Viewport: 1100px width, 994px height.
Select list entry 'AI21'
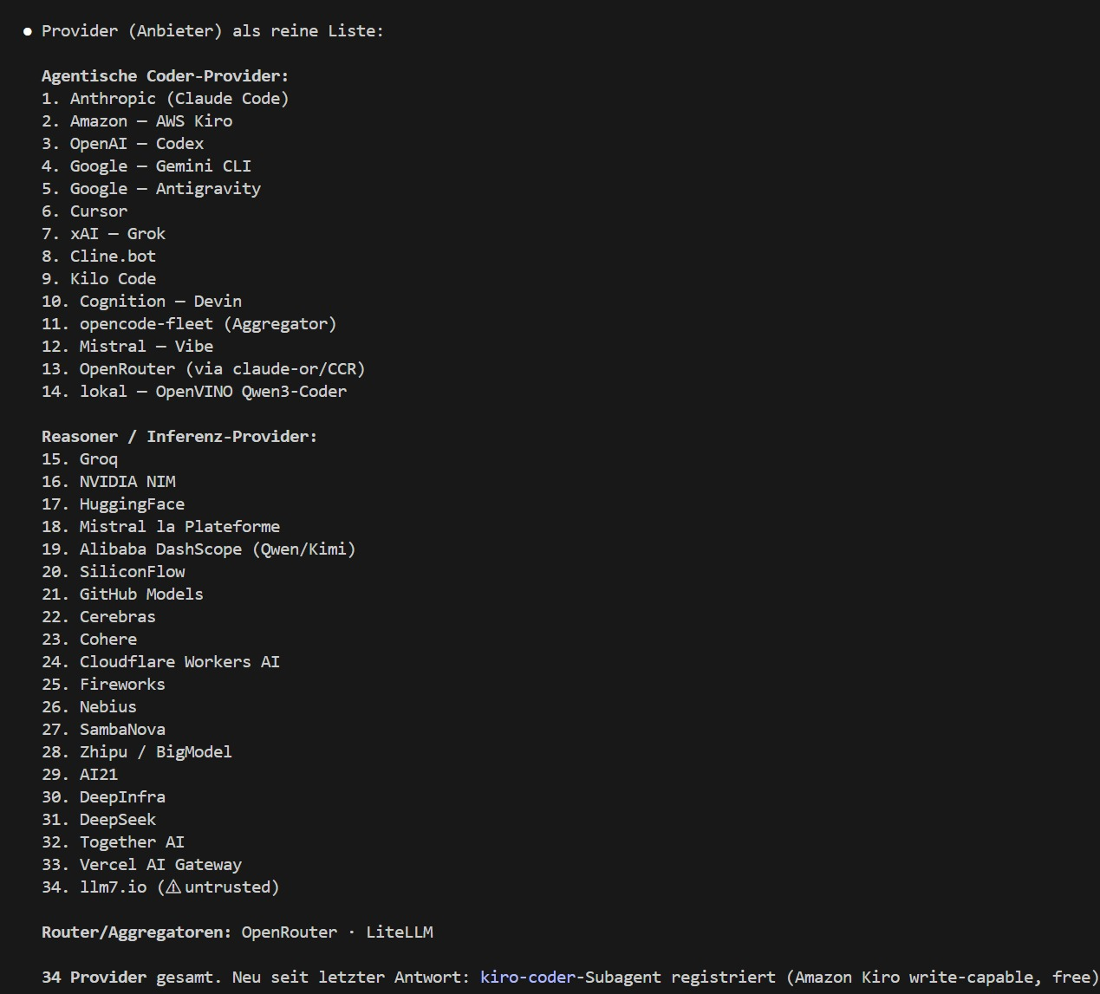99,774
